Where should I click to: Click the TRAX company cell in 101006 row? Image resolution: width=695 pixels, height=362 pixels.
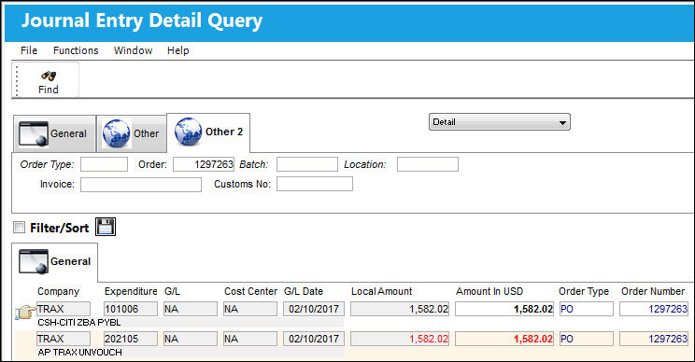point(64,309)
